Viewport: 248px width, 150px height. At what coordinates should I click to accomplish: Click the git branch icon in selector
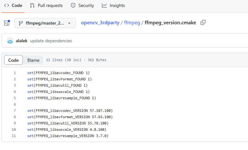[x=21, y=23]
